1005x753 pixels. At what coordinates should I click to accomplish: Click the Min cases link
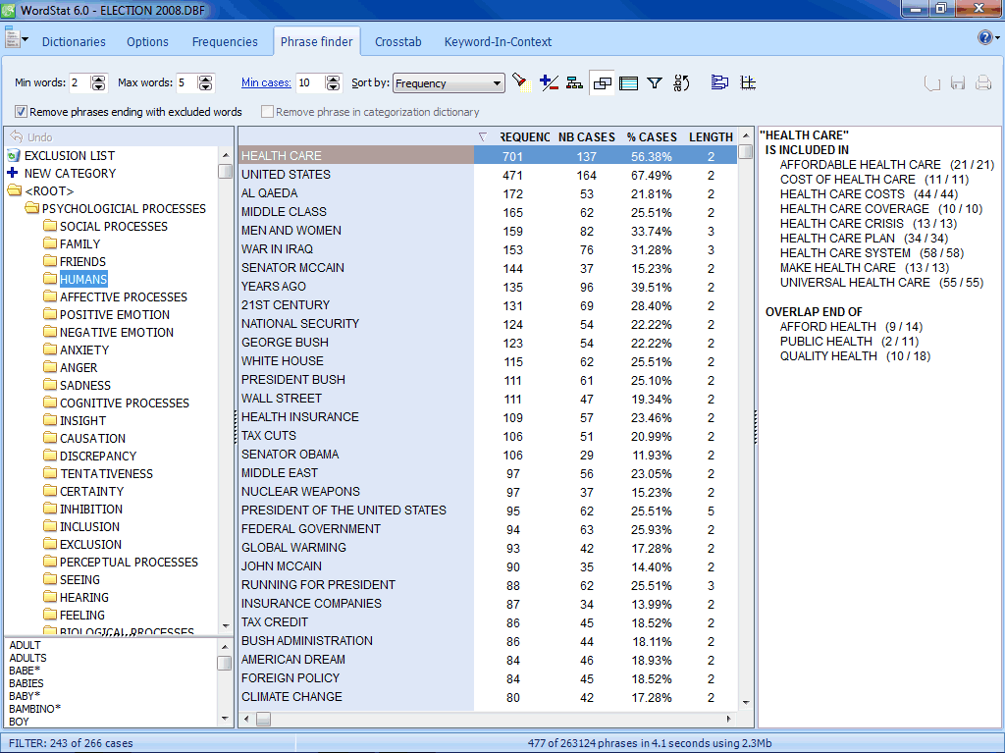[266, 83]
